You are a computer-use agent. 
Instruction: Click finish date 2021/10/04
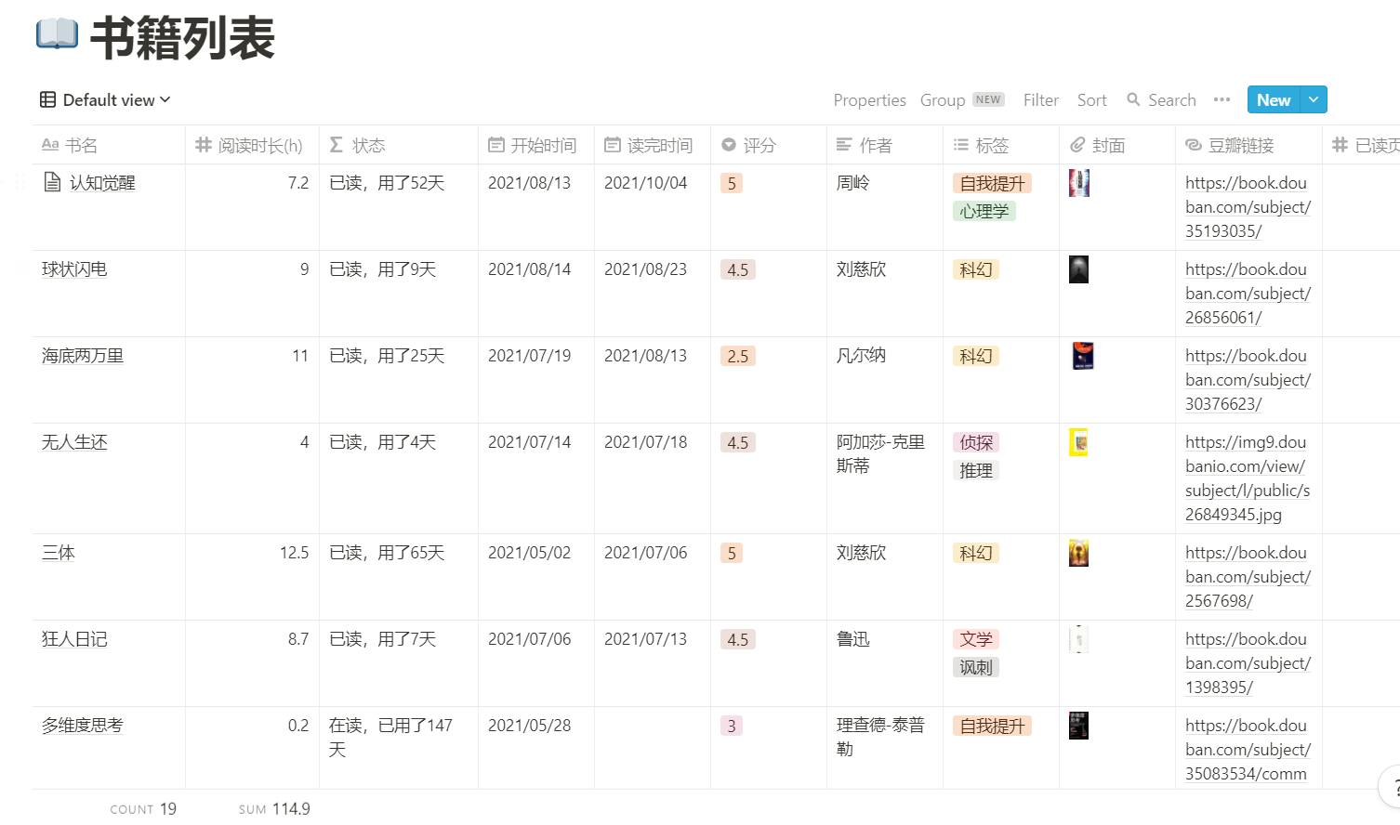click(646, 183)
